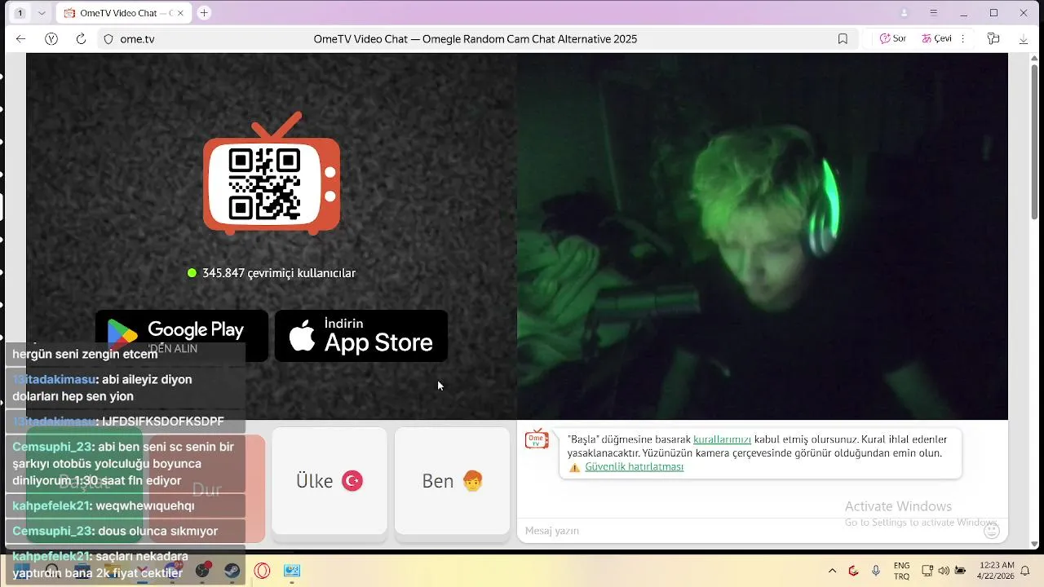Click the Dur stop button
This screenshot has width=1044, height=587.
point(207,489)
